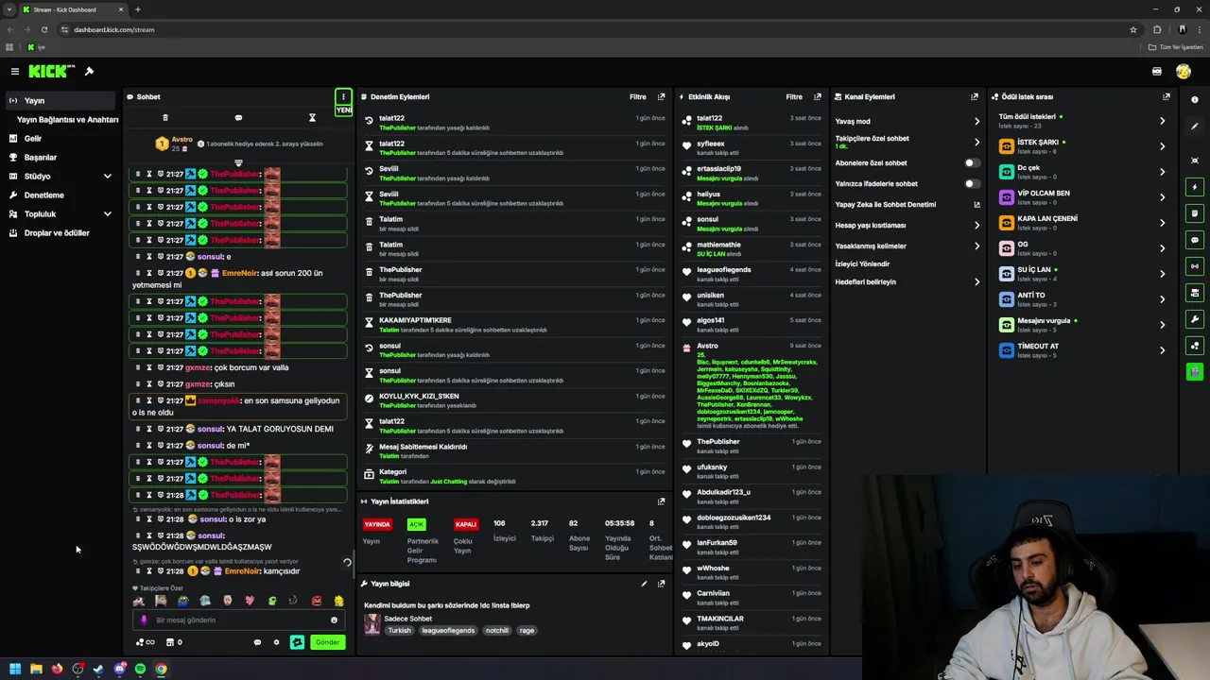Pop out the Yayın İstatistikleri panel

click(661, 501)
